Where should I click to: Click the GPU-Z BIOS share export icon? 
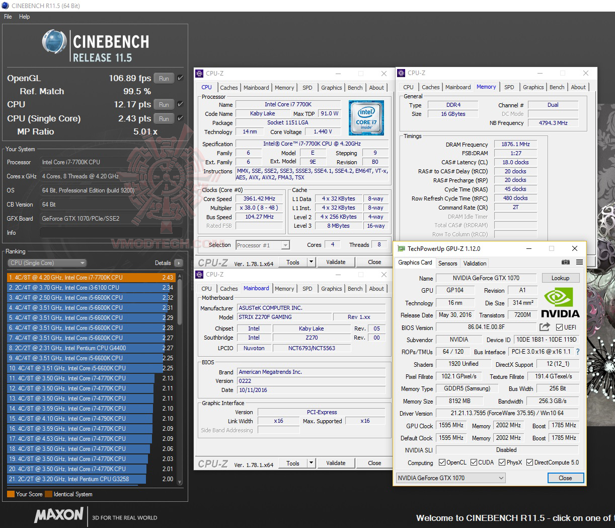point(545,327)
